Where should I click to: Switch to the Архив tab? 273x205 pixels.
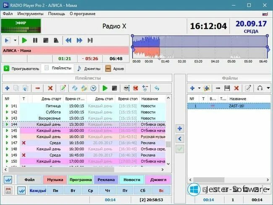(115, 68)
